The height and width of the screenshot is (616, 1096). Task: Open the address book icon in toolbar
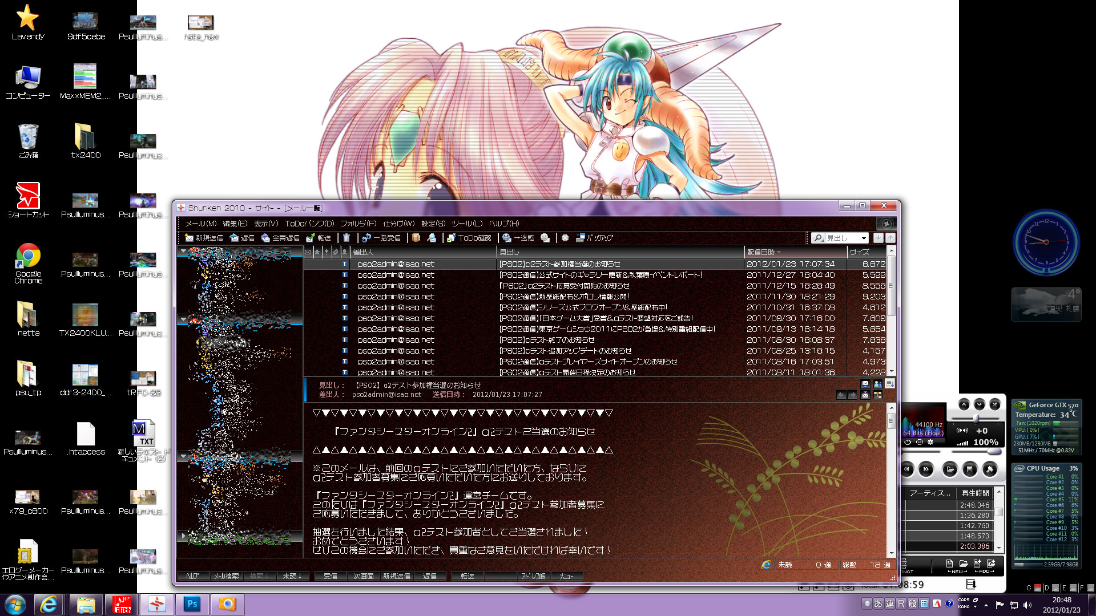[x=416, y=238]
